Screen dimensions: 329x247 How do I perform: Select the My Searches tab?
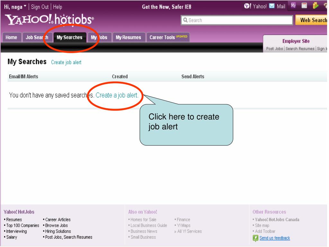pyautogui.click(x=69, y=37)
